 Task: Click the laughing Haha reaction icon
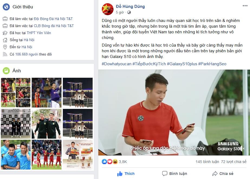pyautogui.click(x=115, y=162)
